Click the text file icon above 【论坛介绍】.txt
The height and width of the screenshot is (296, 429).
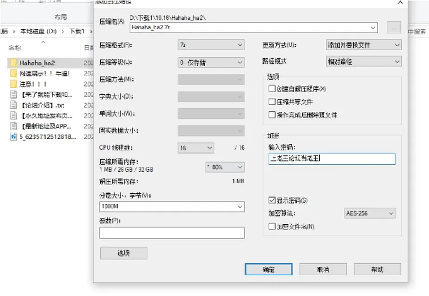click(13, 95)
